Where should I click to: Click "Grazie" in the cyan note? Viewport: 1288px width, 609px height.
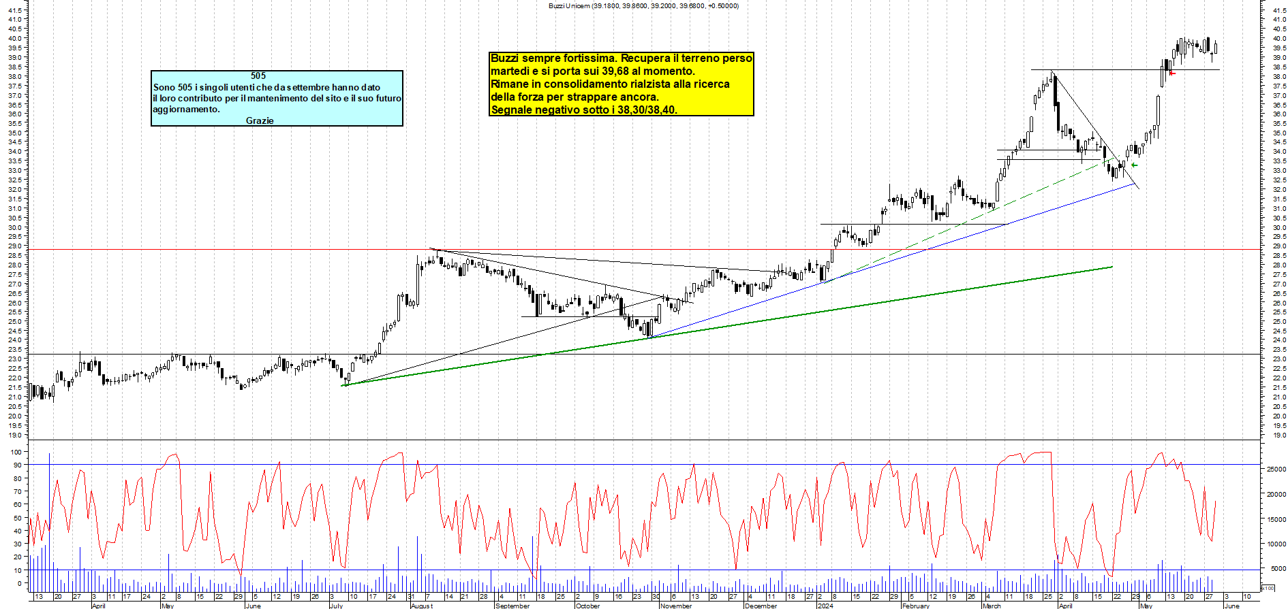(260, 120)
